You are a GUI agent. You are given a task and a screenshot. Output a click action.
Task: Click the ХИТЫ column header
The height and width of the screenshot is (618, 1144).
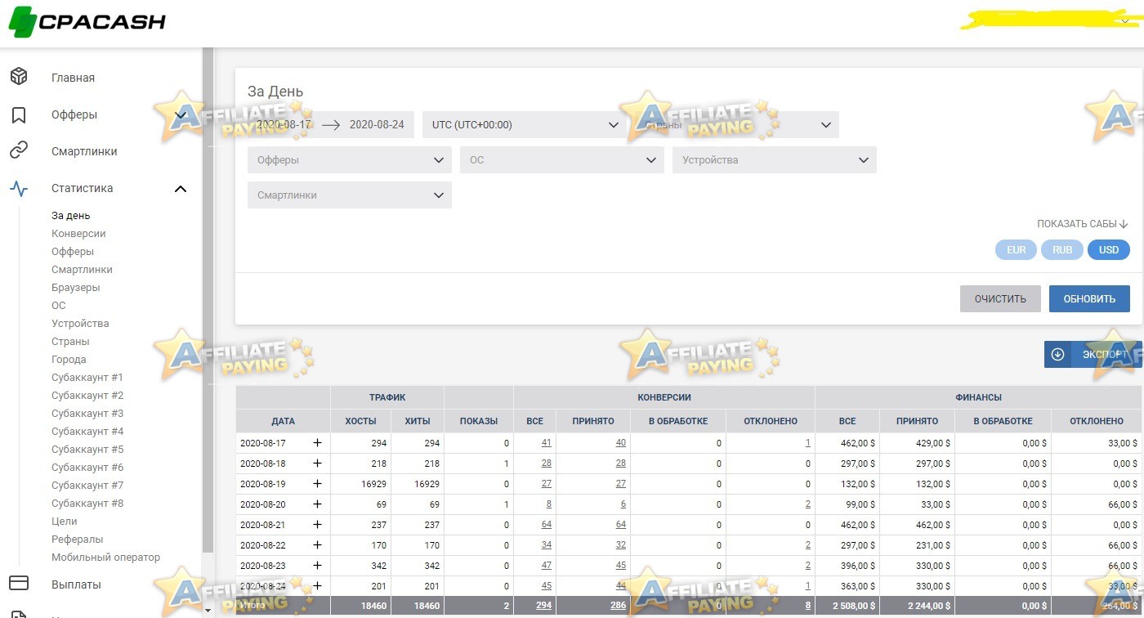coord(418,421)
